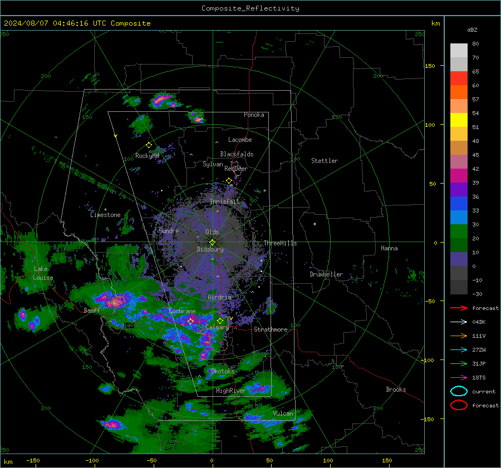Click the cyan current ellipse symbol

click(459, 391)
